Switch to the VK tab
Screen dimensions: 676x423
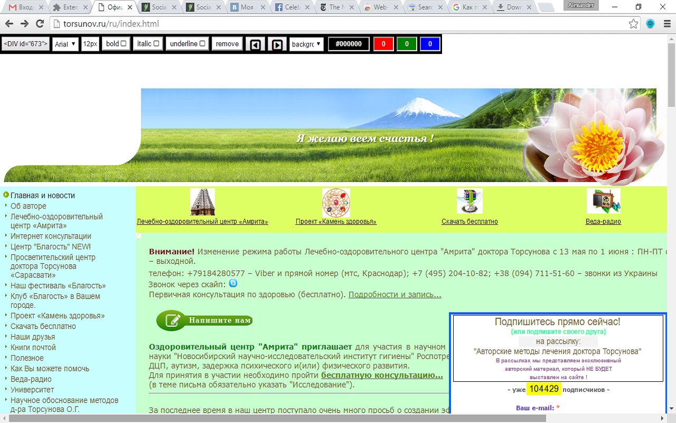[x=247, y=7]
